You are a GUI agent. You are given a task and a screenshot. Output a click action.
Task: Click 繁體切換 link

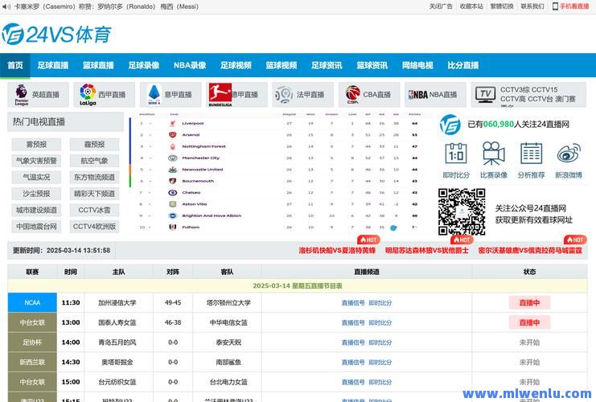tap(502, 6)
